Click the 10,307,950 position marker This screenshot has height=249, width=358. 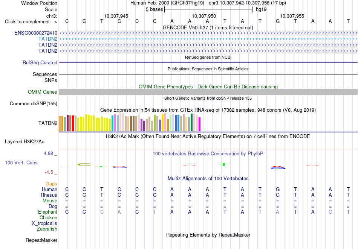click(204, 16)
